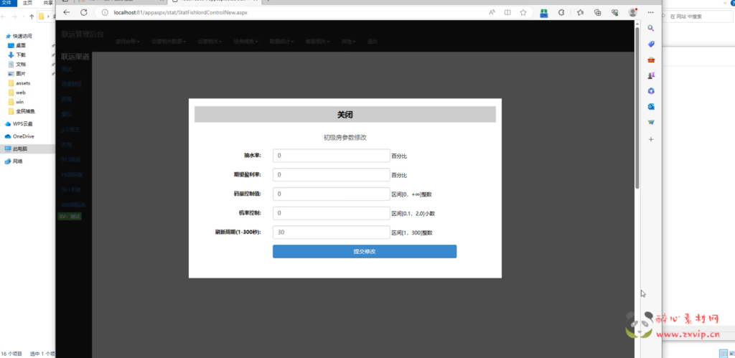Open the 主页 tab in File Explorer
Viewport: 735px width, 358px height.
[27, 3]
